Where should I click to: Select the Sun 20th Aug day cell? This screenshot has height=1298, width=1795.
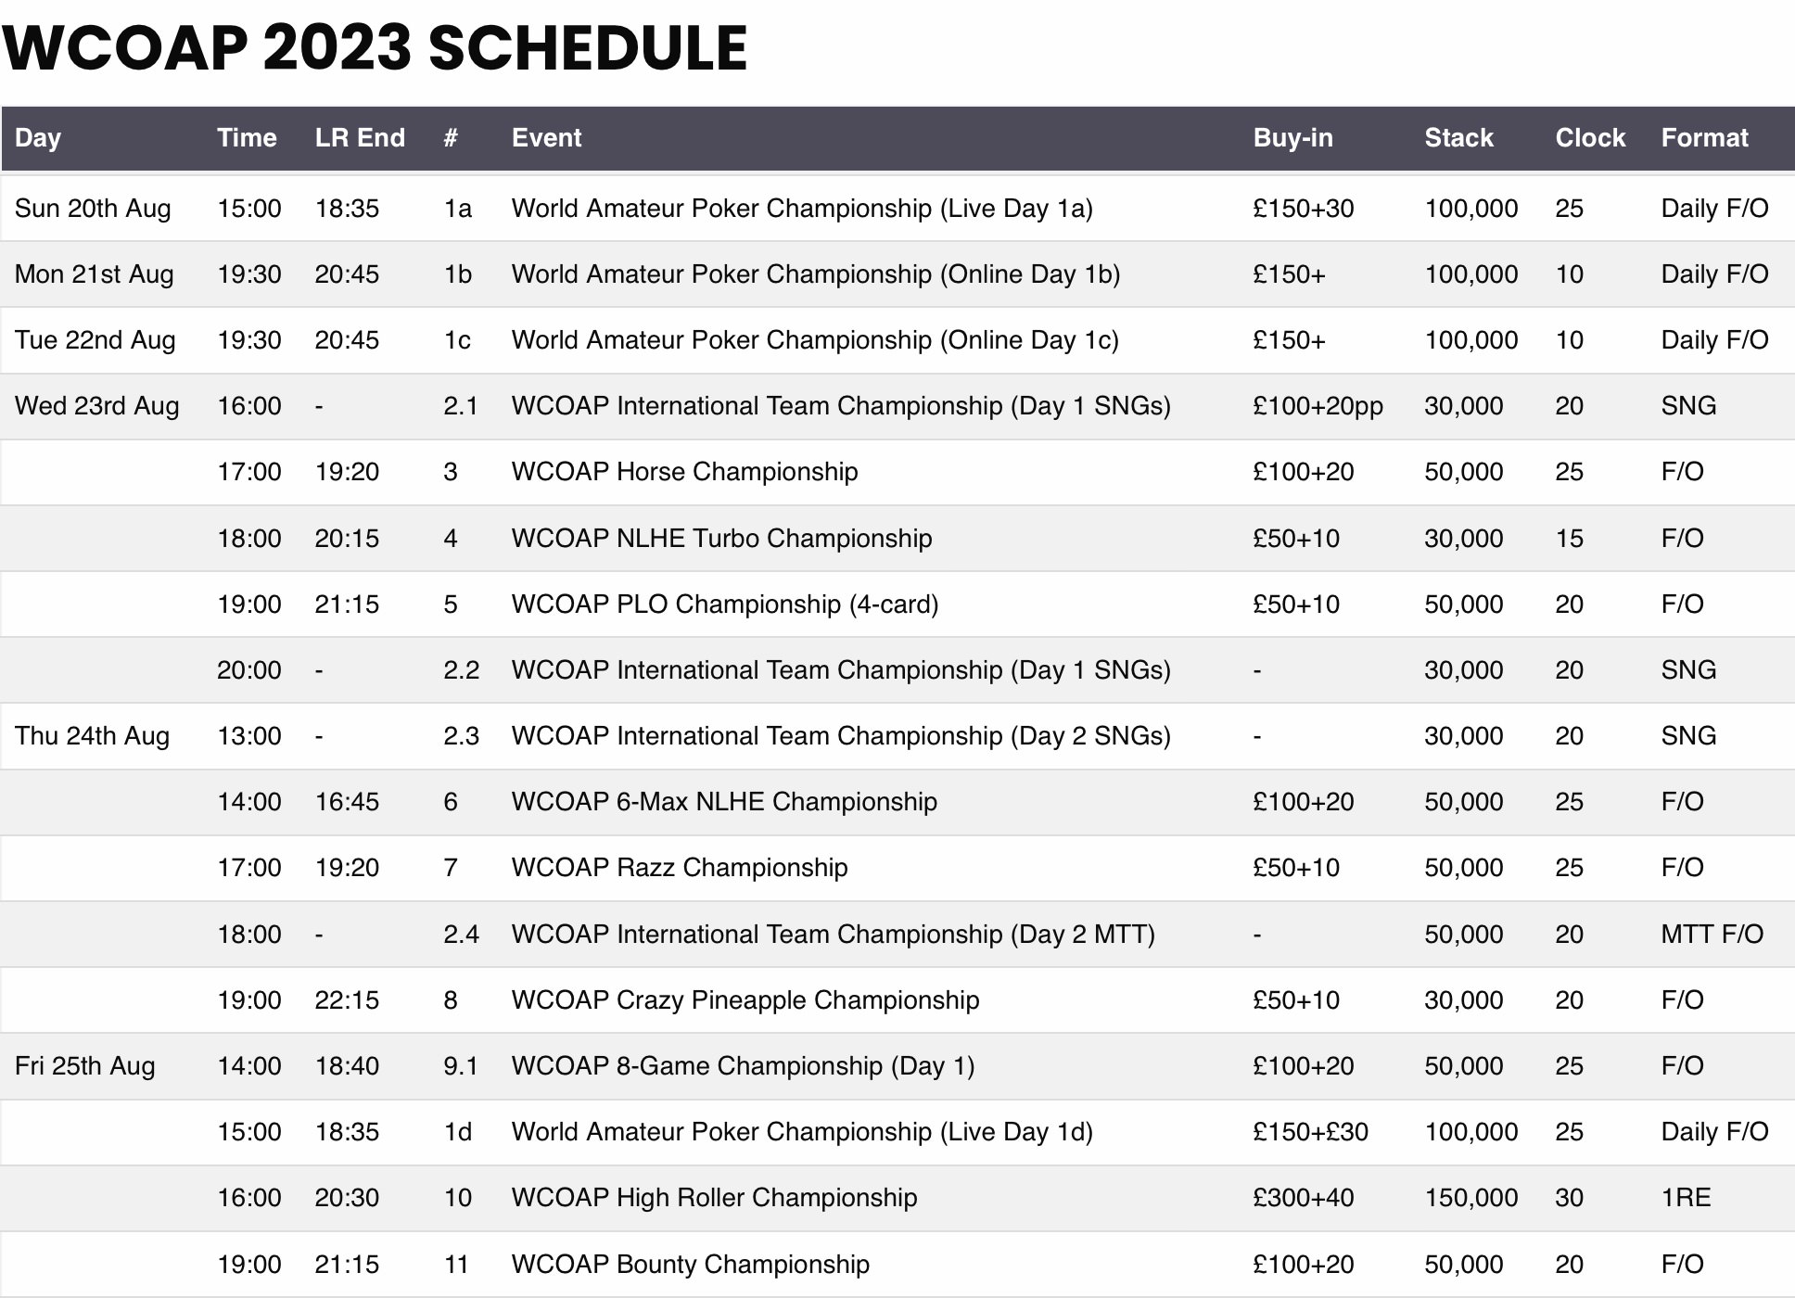(93, 209)
